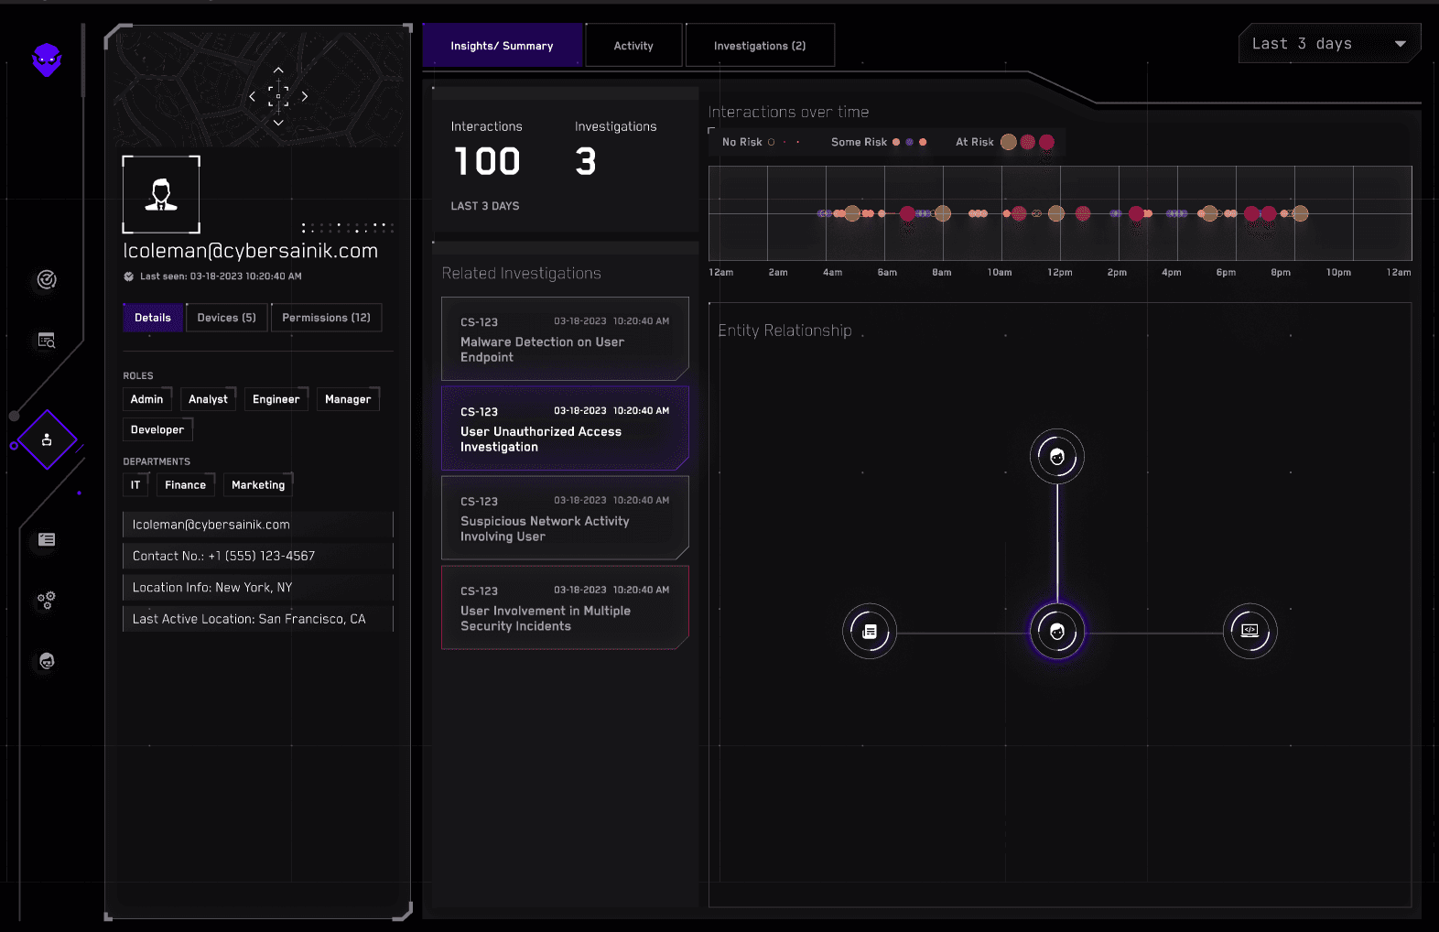Open Suspicious Network Activity Involving User card
This screenshot has height=932, width=1439.
[564, 518]
